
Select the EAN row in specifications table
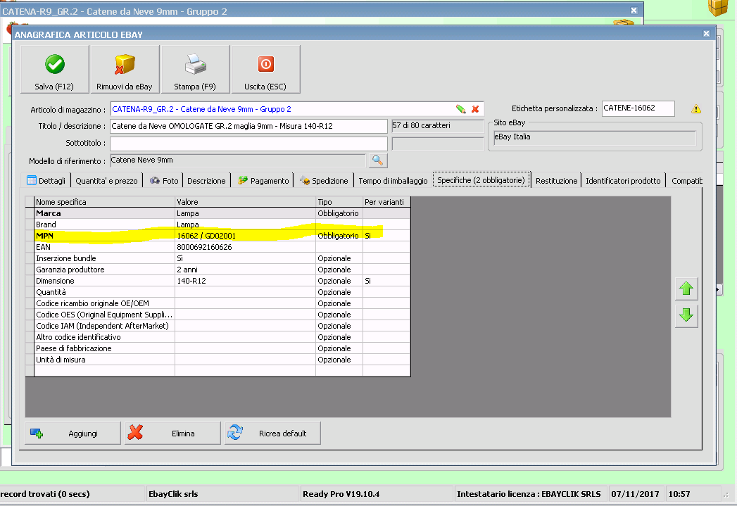[x=106, y=247]
